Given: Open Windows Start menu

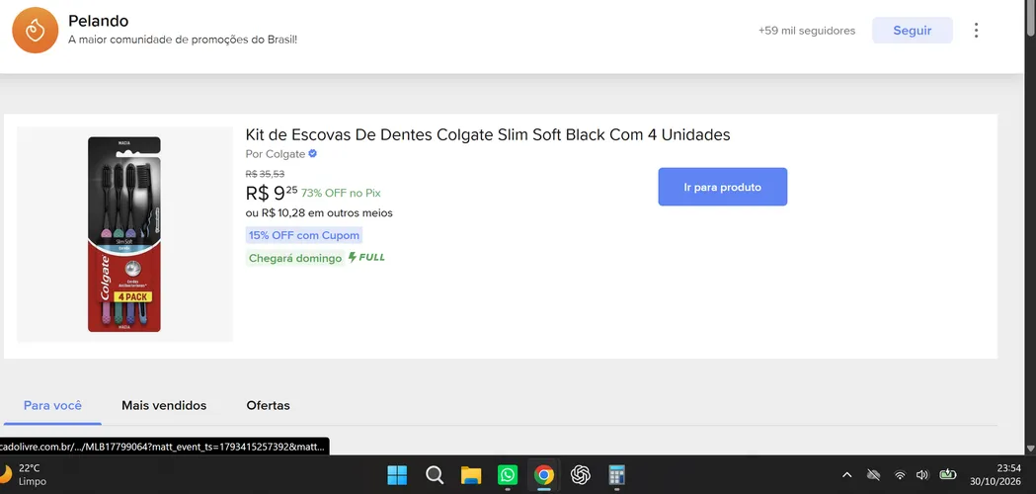Looking at the screenshot, I should [397, 475].
